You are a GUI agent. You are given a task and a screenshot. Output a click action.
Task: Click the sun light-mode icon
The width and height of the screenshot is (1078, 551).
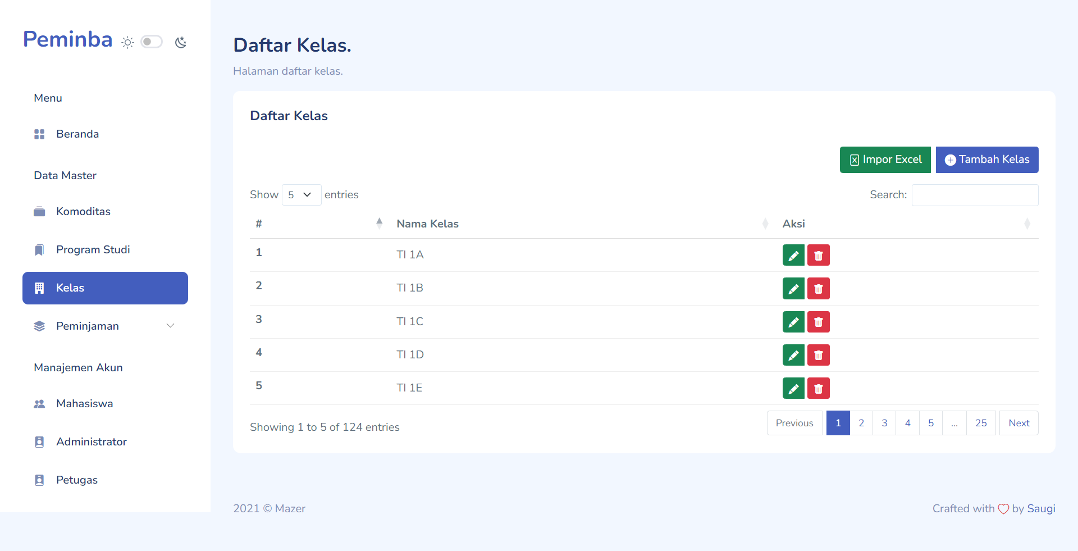[x=127, y=42]
